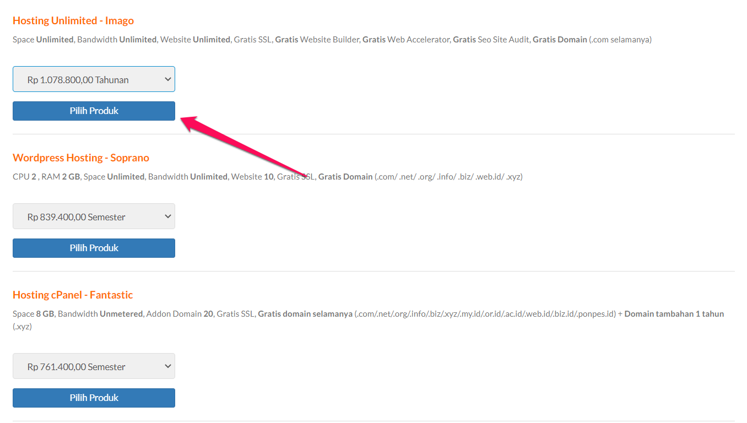The image size is (747, 423).
Task: Click the Gratis domain selamanya text in Fantastic
Action: point(305,314)
